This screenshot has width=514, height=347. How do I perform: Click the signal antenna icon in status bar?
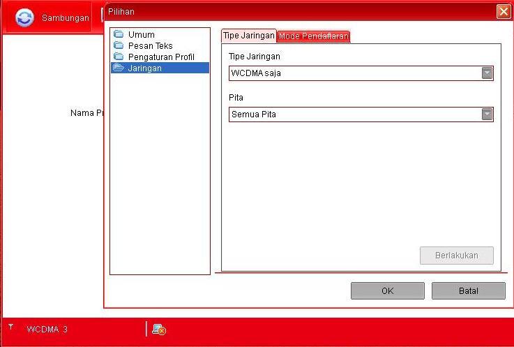pos(11,327)
